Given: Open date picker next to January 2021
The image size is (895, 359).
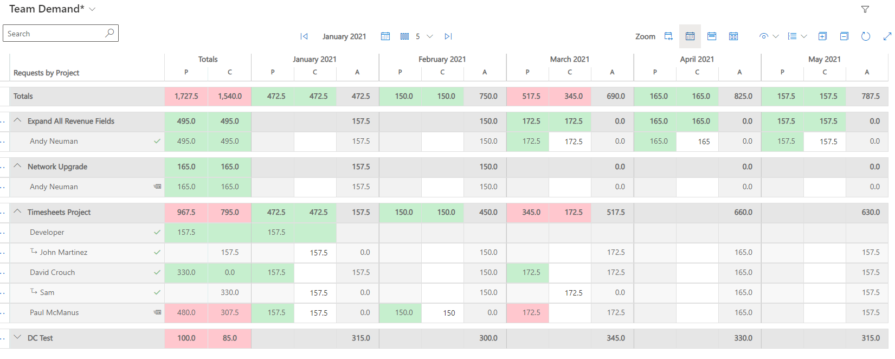Looking at the screenshot, I should point(385,36).
